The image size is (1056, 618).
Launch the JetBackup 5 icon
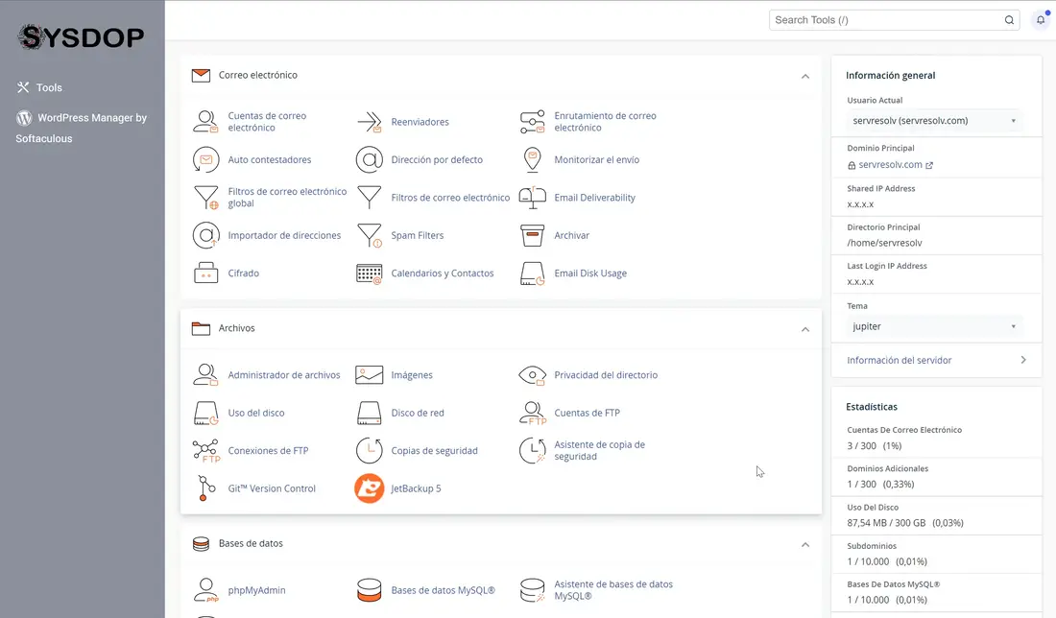[x=369, y=488]
